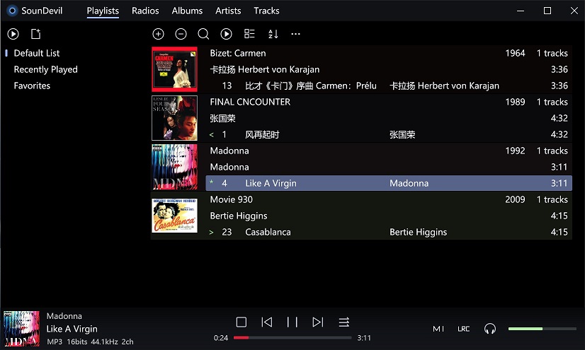
Task: Go to the previous track
Action: [x=266, y=322]
